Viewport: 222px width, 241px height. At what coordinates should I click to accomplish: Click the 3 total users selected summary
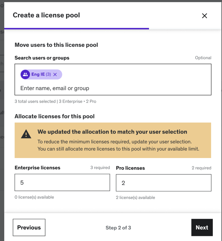(55, 101)
